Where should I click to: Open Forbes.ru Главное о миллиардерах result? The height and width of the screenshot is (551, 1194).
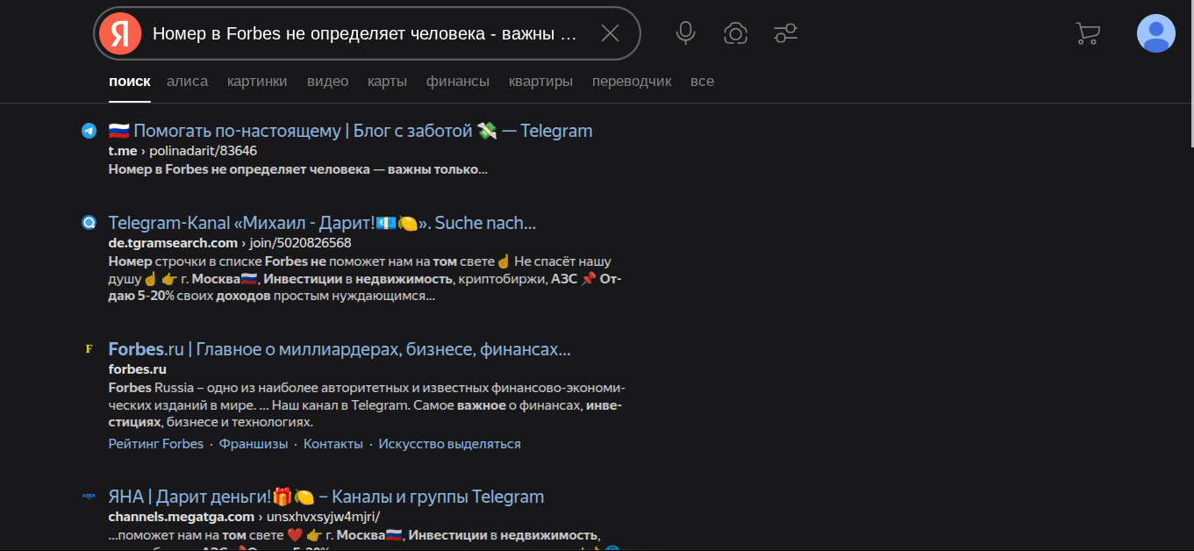(x=340, y=349)
